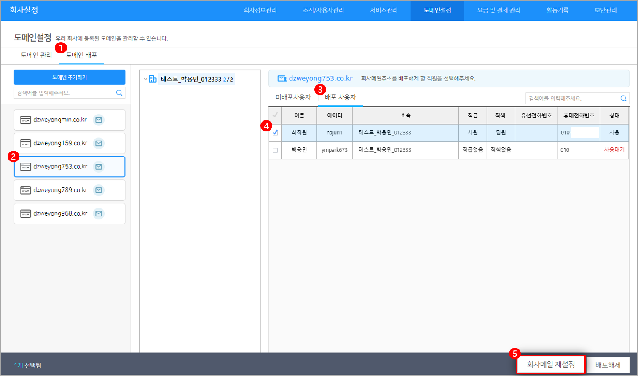
Task: Open the 보안관리 menu
Action: pyautogui.click(x=605, y=10)
